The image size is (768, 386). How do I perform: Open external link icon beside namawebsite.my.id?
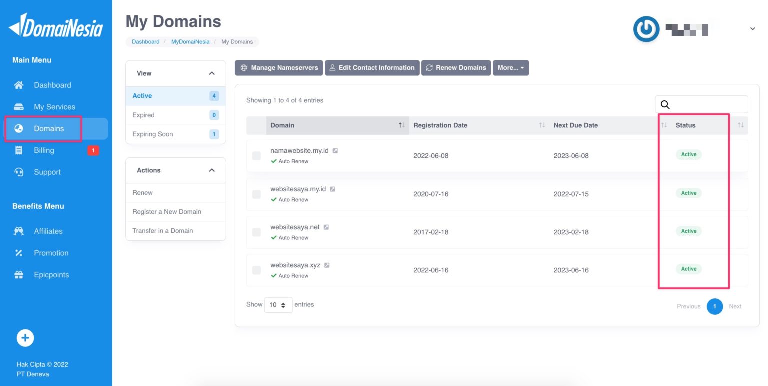tap(335, 151)
